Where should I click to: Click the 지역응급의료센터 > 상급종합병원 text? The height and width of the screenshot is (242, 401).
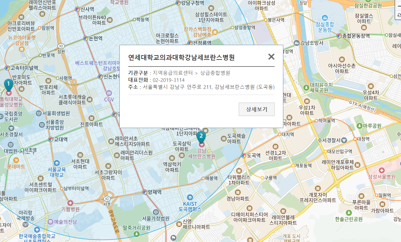(x=191, y=73)
